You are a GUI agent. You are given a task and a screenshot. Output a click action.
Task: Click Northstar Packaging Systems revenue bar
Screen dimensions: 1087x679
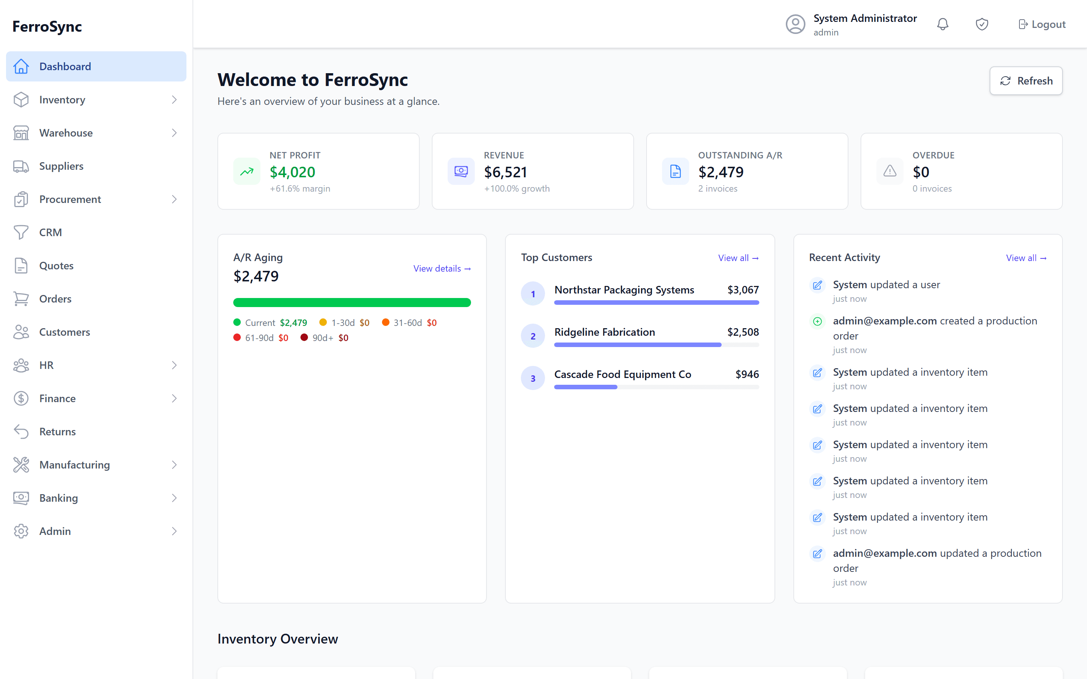(x=657, y=303)
